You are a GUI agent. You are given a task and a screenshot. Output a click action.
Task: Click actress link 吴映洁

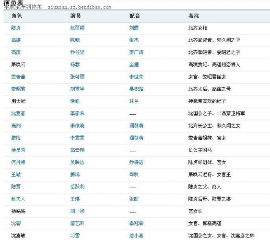(77, 162)
